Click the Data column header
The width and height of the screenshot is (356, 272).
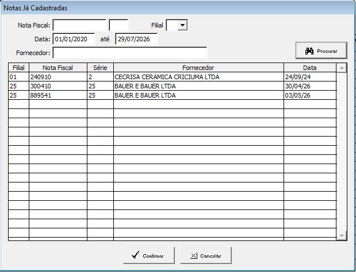(309, 68)
